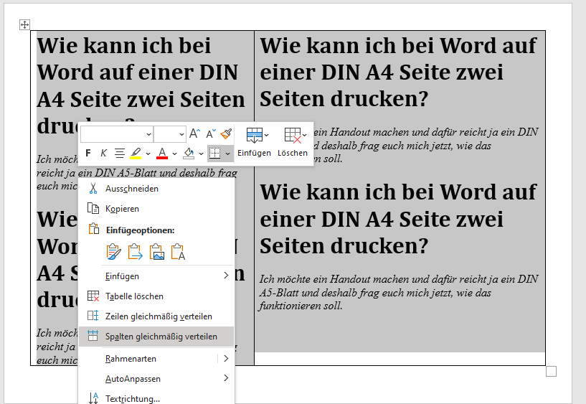Expand the borders dropdown arrow

click(227, 154)
